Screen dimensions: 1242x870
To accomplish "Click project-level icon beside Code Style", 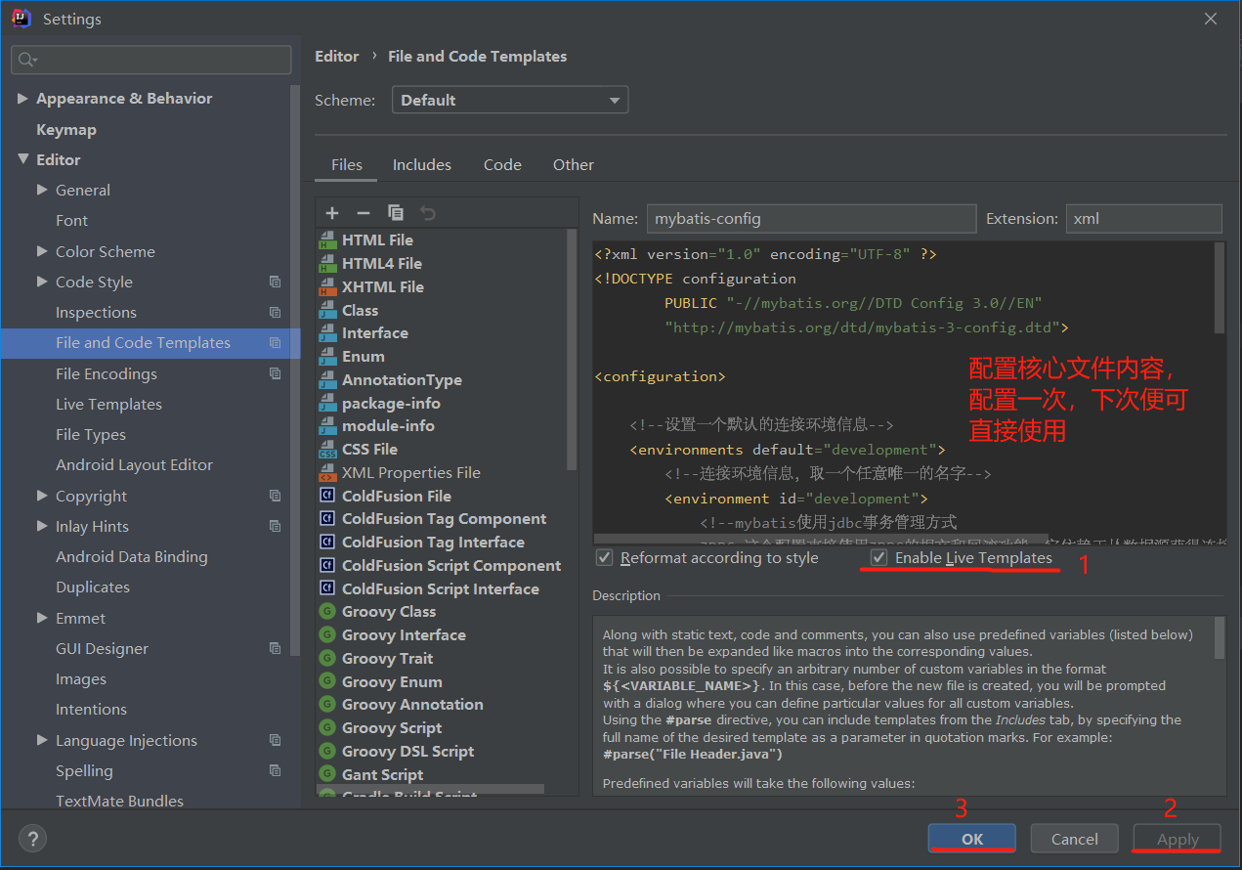I will 275,283.
